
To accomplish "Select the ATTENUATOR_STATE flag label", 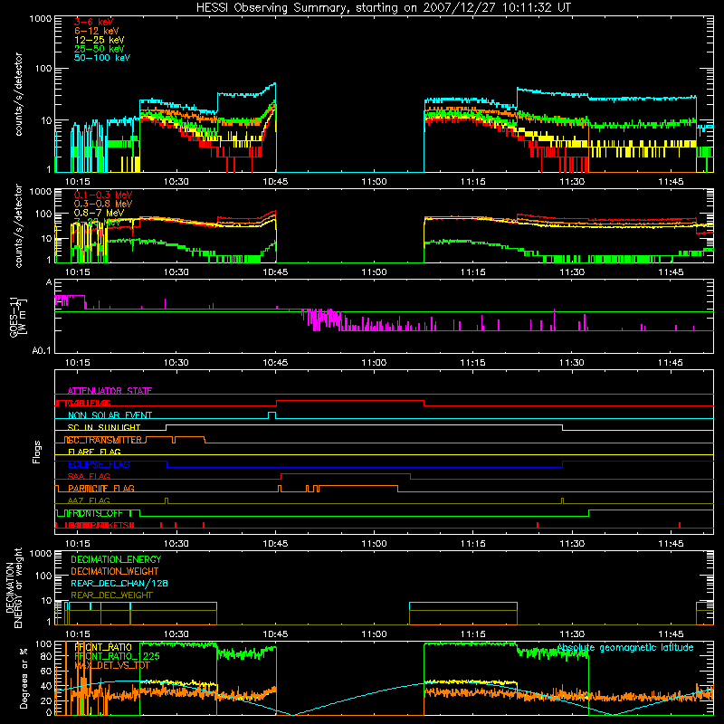I will [x=110, y=391].
